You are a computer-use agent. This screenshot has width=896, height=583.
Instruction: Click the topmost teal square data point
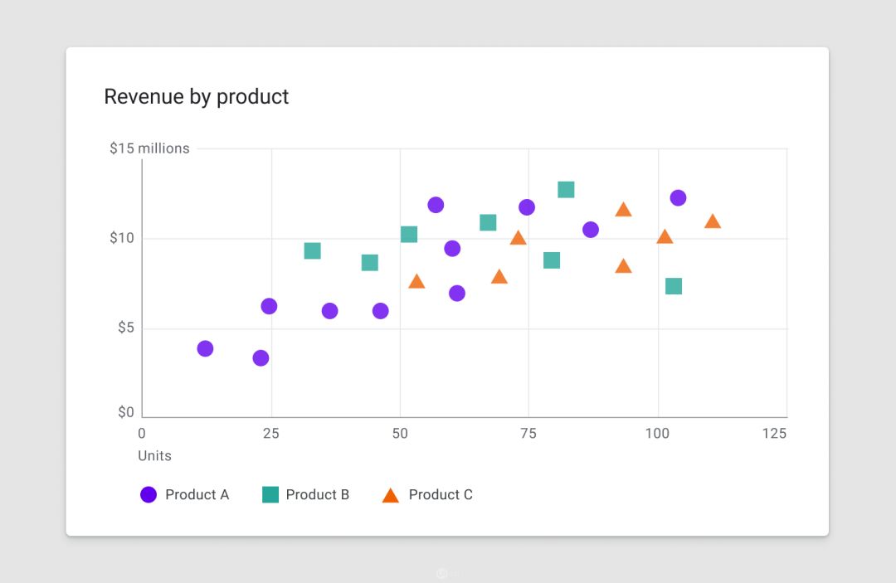pyautogui.click(x=566, y=190)
